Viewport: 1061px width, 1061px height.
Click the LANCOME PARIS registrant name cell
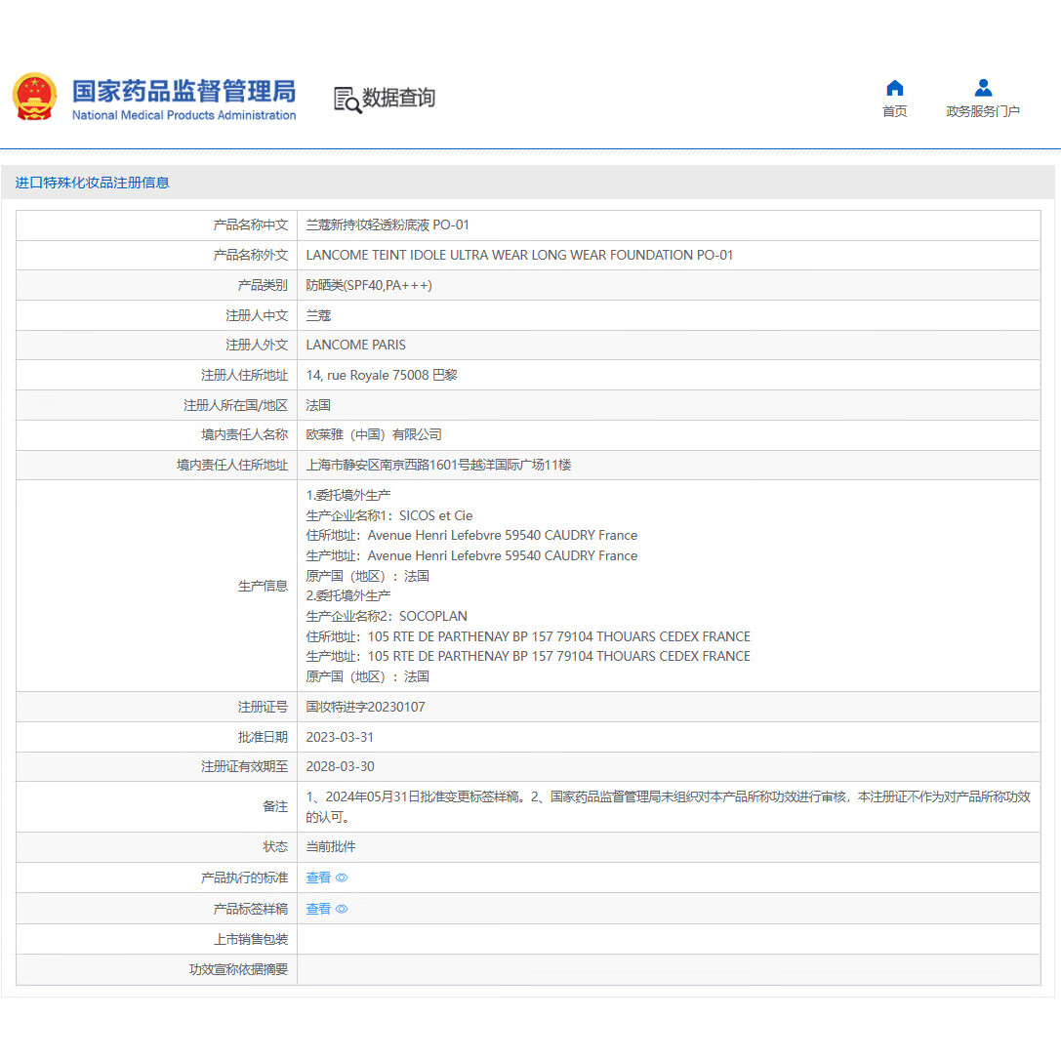point(358,345)
